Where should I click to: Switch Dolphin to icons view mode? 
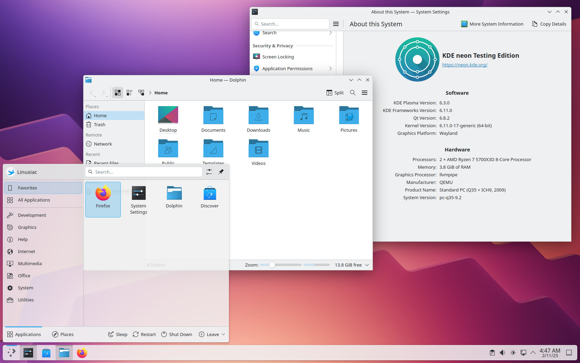(118, 93)
